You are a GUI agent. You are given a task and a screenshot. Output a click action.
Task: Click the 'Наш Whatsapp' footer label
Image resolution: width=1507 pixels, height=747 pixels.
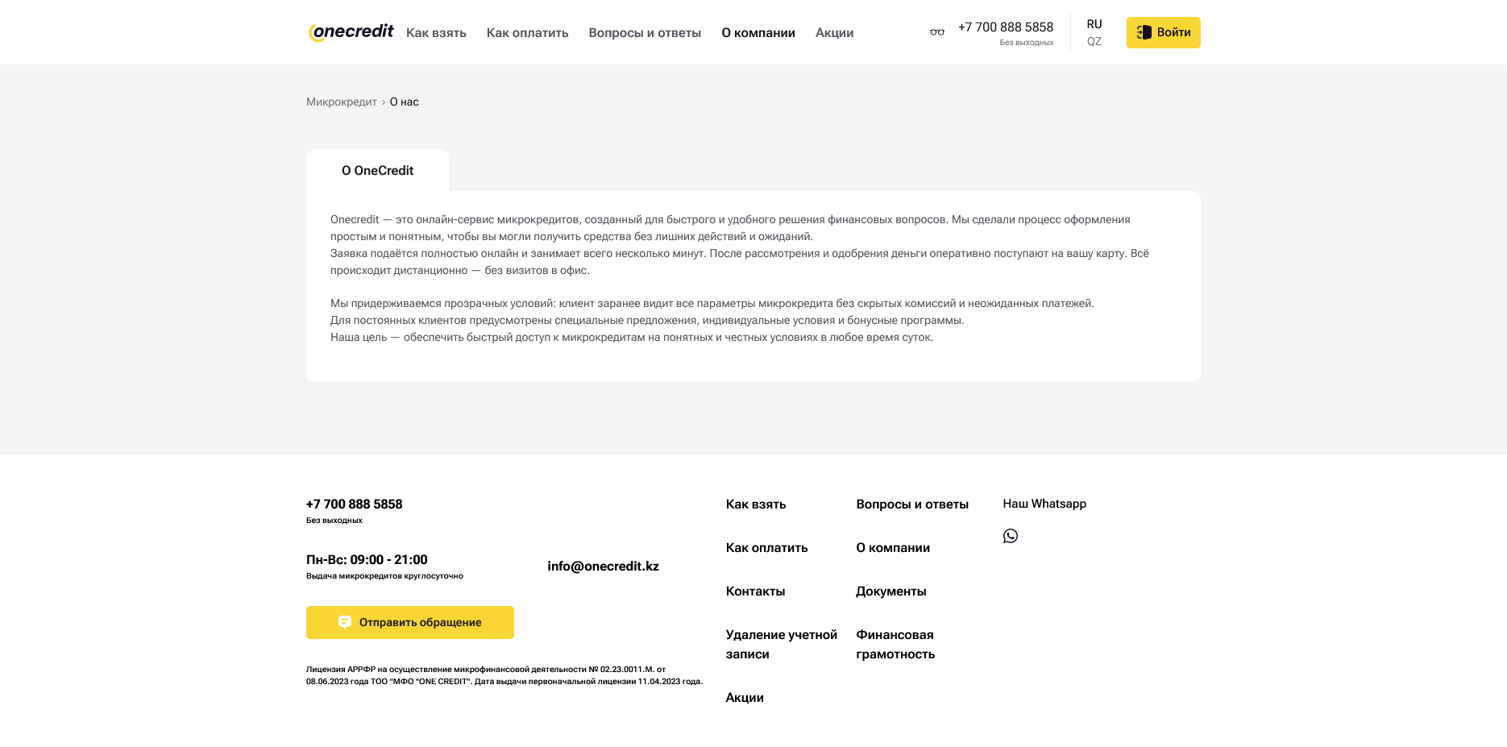[1044, 504]
